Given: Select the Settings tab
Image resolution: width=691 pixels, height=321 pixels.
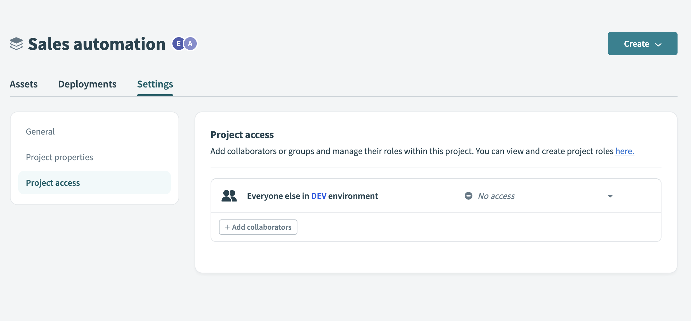Looking at the screenshot, I should [x=155, y=84].
